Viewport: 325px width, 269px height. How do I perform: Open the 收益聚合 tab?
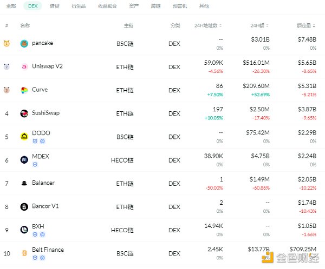(x=106, y=6)
